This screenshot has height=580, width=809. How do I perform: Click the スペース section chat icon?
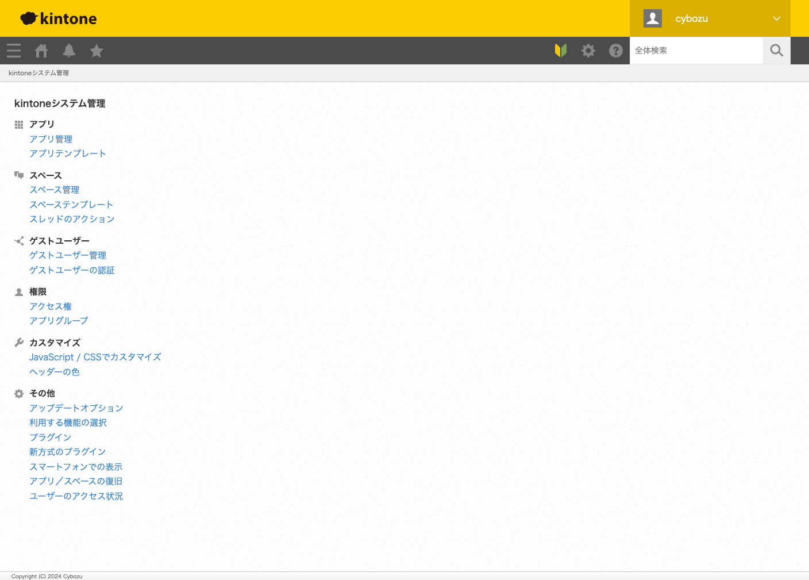[x=19, y=175]
